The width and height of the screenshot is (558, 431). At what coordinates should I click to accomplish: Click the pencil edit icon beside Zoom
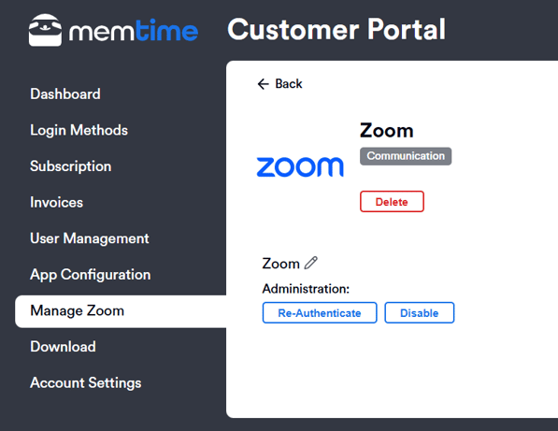(x=311, y=263)
